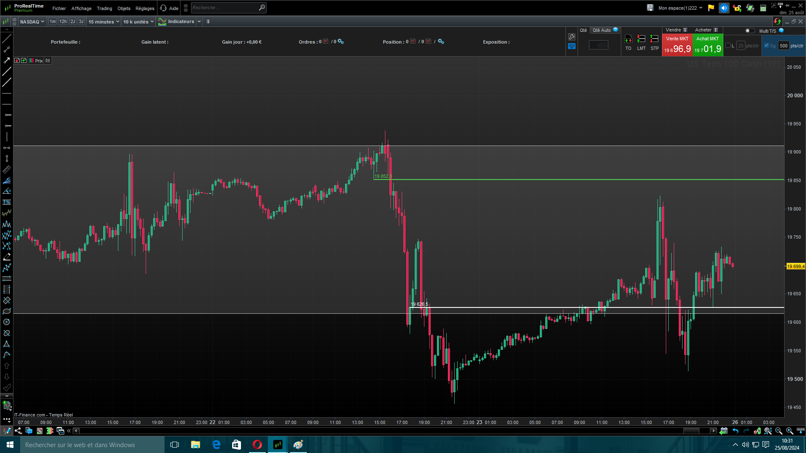Click the Indicateurs chart icon
Viewport: 806px width, 453px height.
(x=162, y=22)
